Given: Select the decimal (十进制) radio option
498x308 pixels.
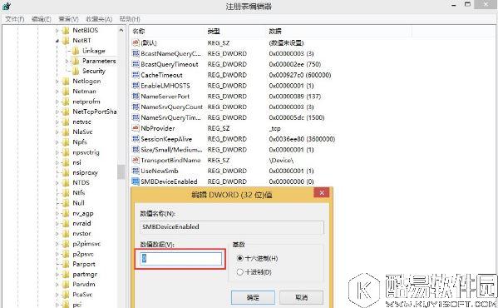Looking at the screenshot, I should coord(240,272).
